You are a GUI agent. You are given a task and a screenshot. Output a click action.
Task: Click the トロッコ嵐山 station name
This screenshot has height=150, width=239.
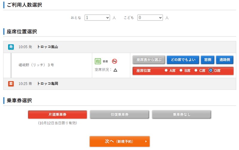48,47
